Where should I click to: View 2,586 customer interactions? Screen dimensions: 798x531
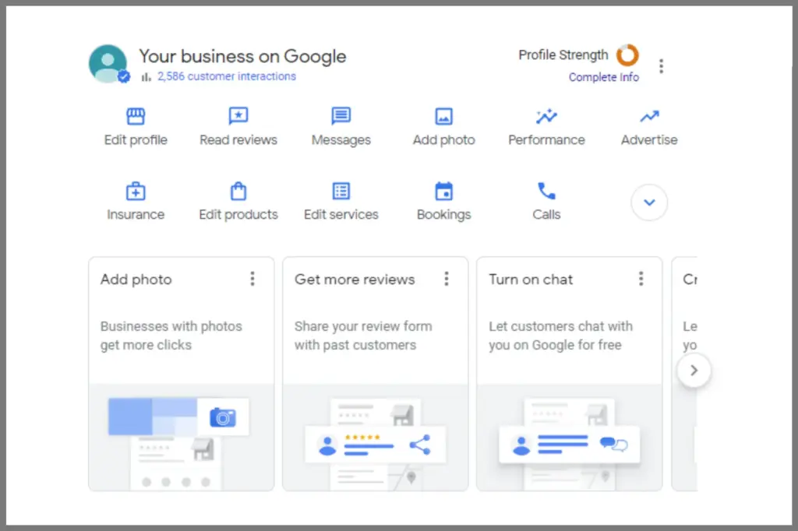[226, 76]
